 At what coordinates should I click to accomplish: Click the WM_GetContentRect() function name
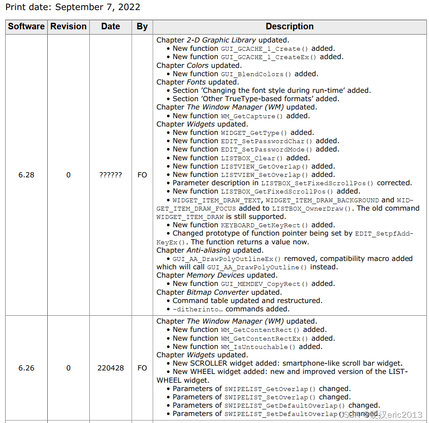(x=260, y=330)
